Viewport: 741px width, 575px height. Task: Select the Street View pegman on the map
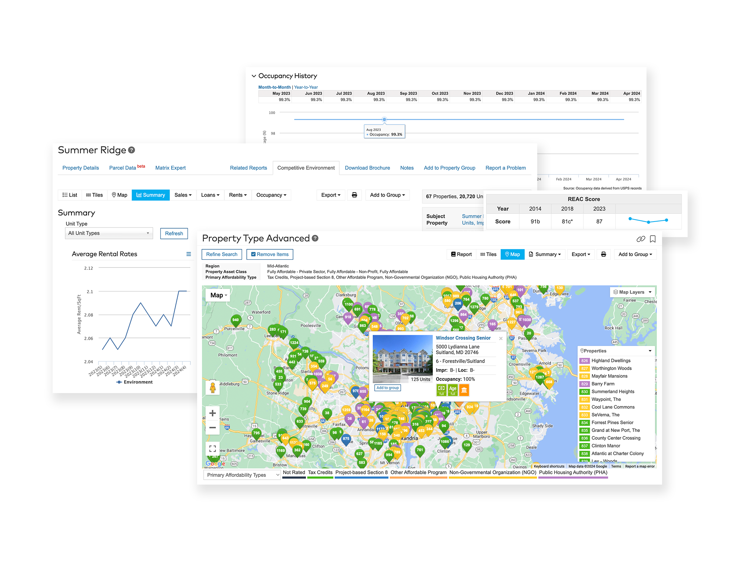(x=212, y=388)
